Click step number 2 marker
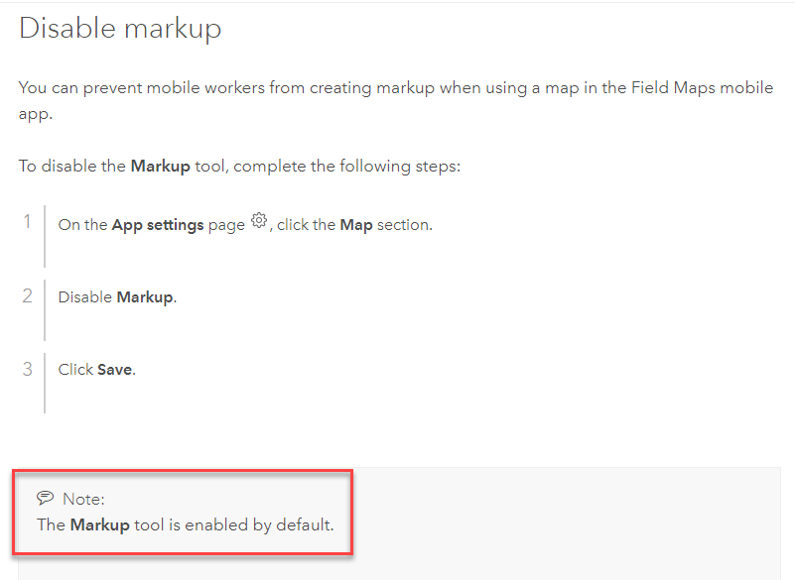Image resolution: width=795 pixels, height=580 pixels. pyautogui.click(x=27, y=293)
